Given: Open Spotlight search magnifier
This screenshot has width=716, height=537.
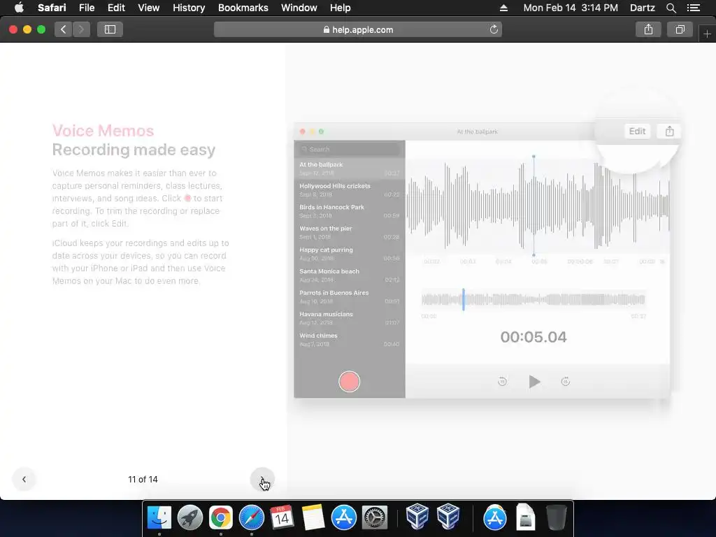Looking at the screenshot, I should 671,8.
